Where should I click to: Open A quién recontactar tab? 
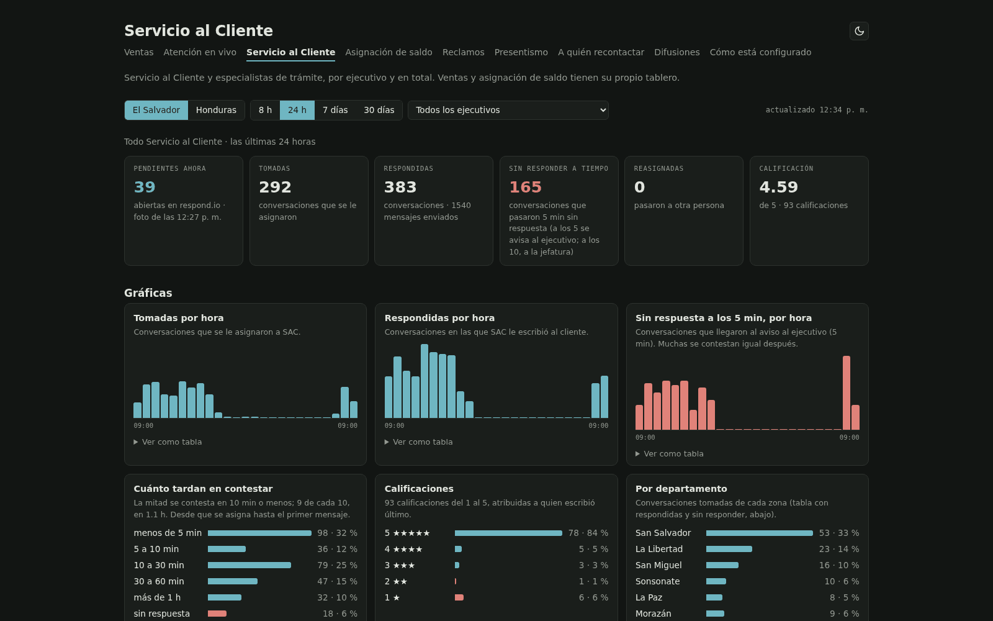click(x=601, y=52)
